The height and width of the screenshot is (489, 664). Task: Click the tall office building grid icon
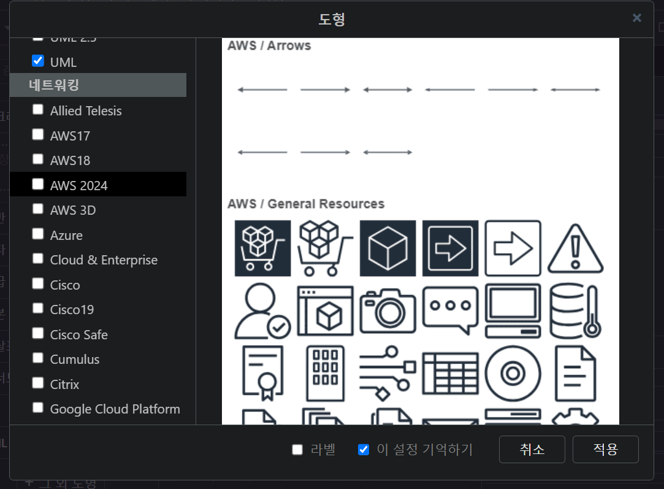tap(325, 373)
